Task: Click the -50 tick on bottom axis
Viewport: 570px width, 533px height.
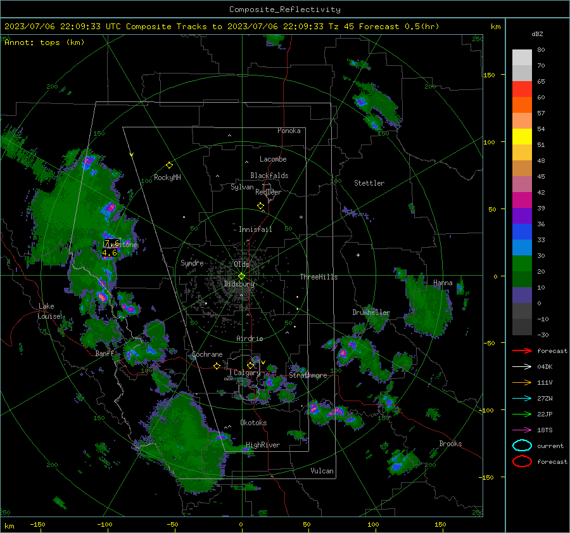Action: (172, 524)
